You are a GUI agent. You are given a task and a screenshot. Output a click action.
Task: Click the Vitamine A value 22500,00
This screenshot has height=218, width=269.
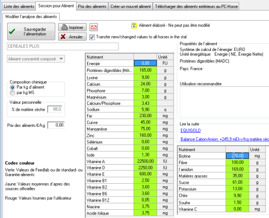tap(145, 161)
